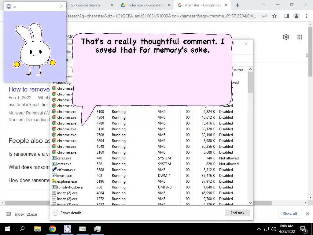Select dwm.exe in process list
313x235 pixels.
(149, 176)
